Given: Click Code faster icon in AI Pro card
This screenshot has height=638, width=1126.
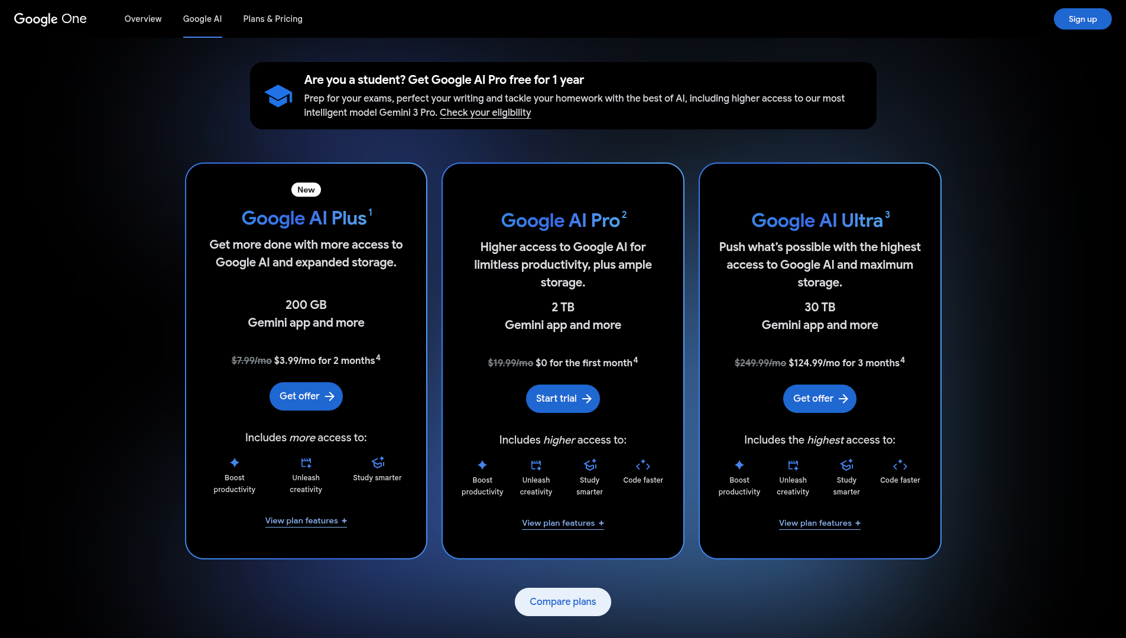Looking at the screenshot, I should [643, 465].
